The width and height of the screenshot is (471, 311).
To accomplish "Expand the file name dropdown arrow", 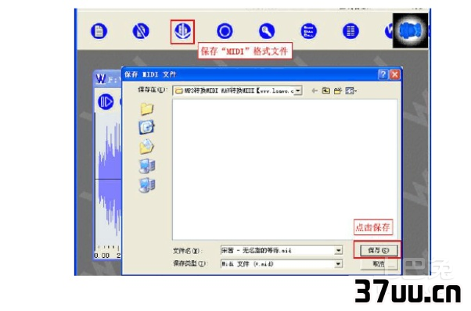I will click(x=339, y=250).
